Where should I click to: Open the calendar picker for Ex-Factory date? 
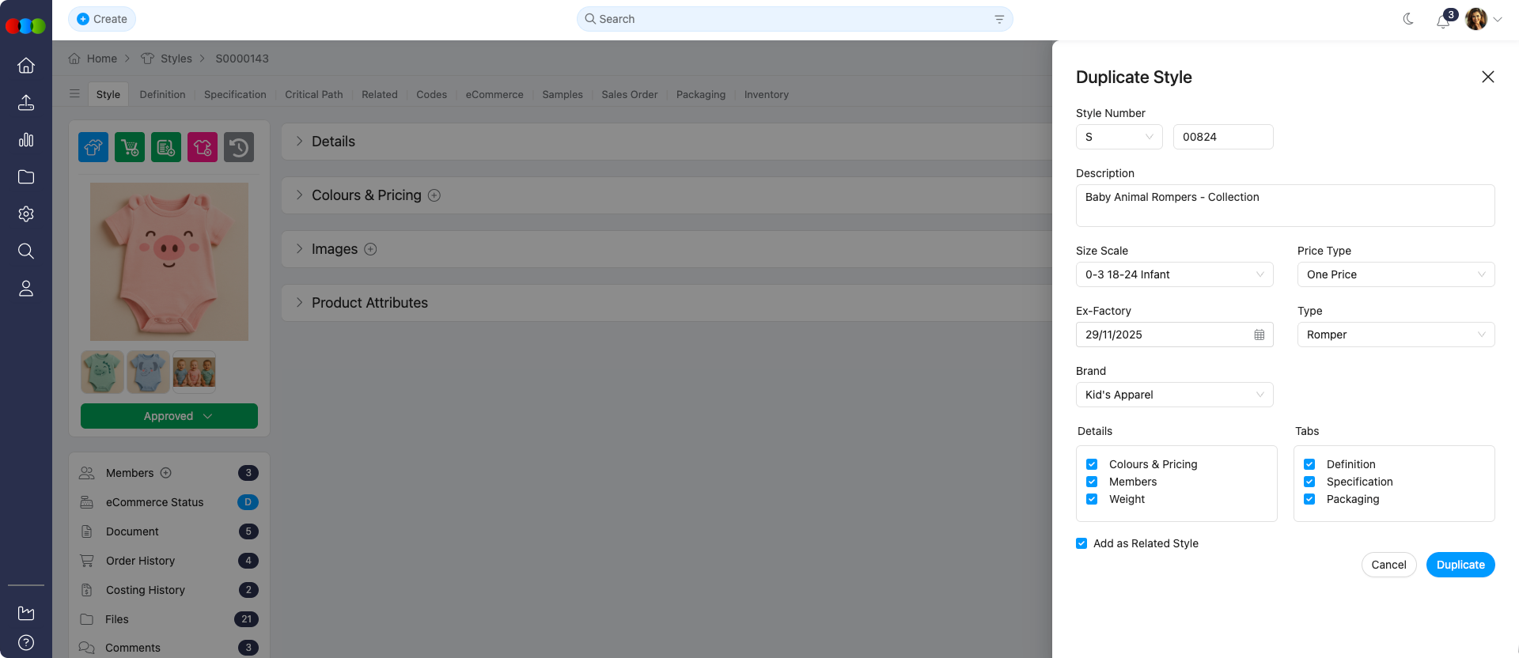pyautogui.click(x=1259, y=335)
